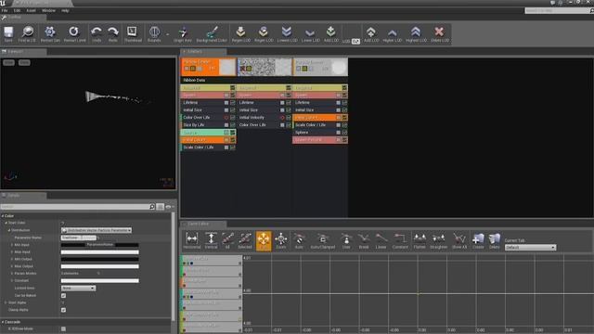The width and height of the screenshot is (594, 334).
Task: Open the File menu
Action: pyautogui.click(x=5, y=10)
